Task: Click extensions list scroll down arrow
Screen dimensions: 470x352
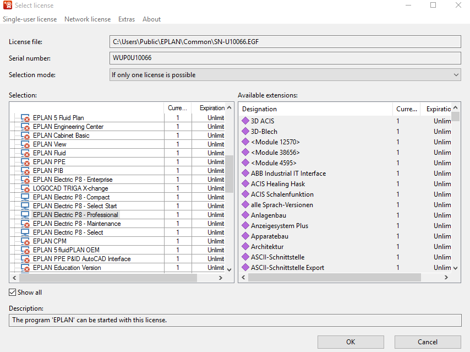Action: point(456,268)
